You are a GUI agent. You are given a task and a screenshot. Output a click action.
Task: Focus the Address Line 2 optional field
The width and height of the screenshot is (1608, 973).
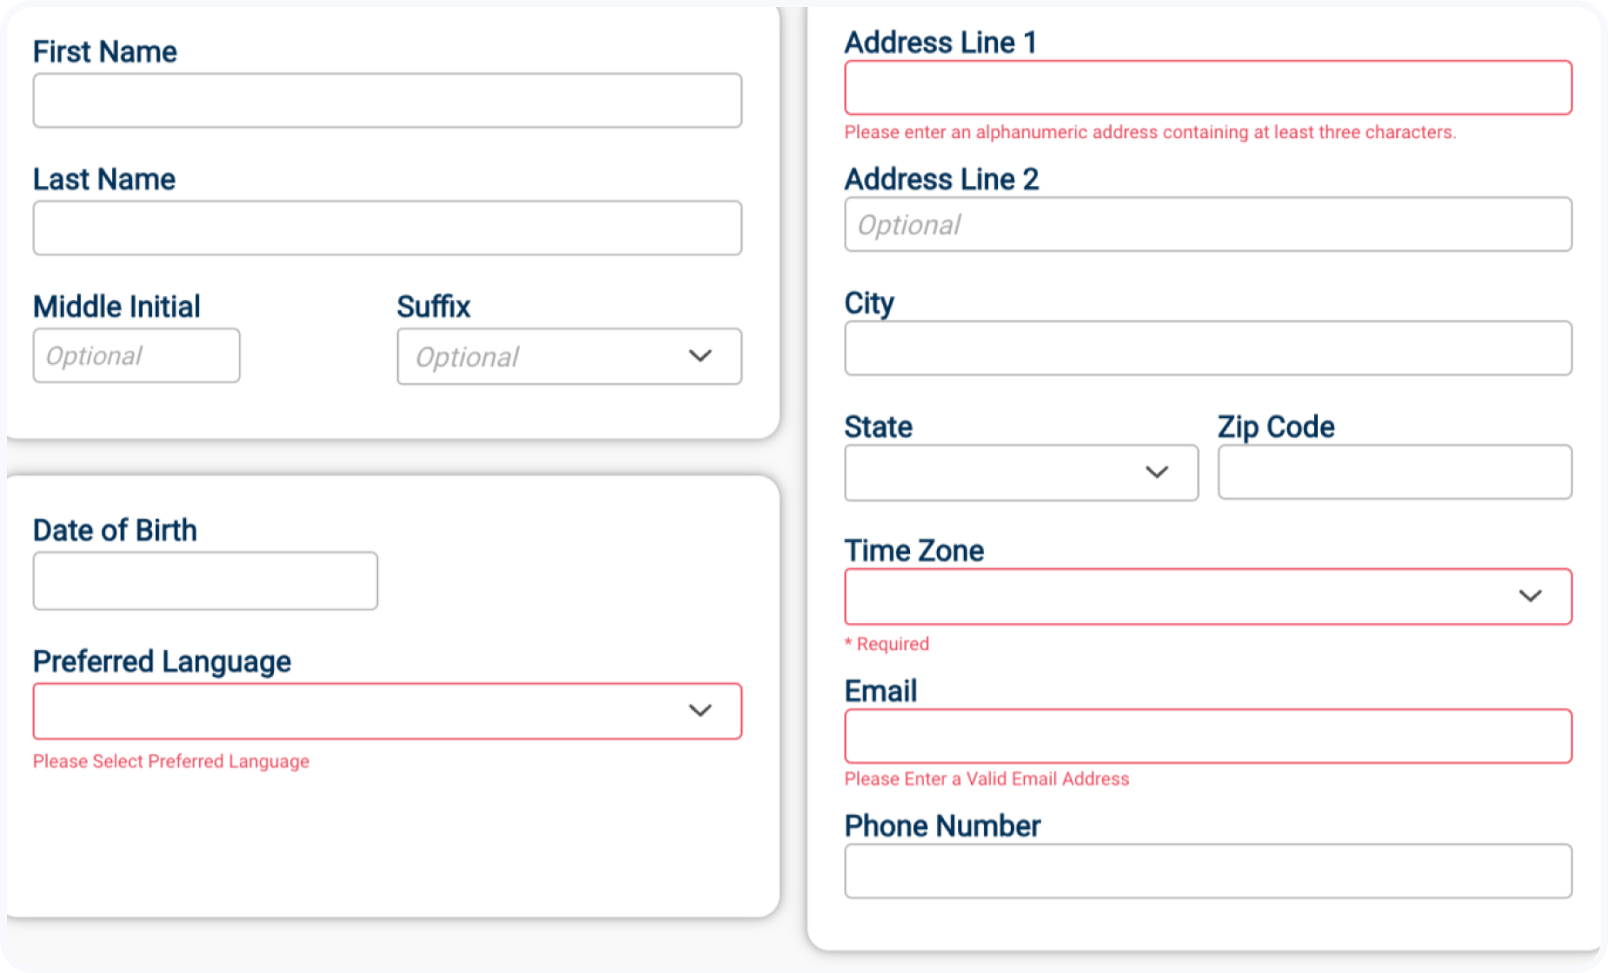(x=1207, y=225)
